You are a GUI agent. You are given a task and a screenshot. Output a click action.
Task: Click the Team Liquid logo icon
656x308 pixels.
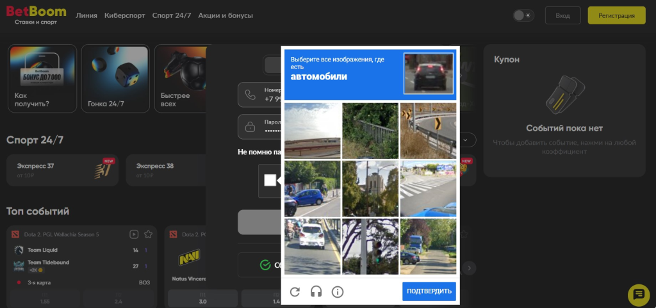pos(19,250)
